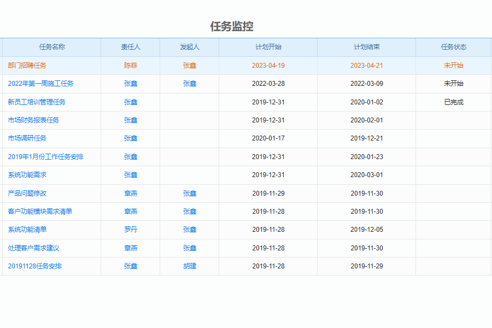
Task: Select the end date 2020-01-02
Action: 367,102
